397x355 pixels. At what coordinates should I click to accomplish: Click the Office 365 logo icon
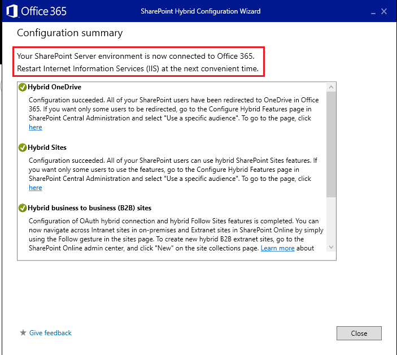pos(12,11)
